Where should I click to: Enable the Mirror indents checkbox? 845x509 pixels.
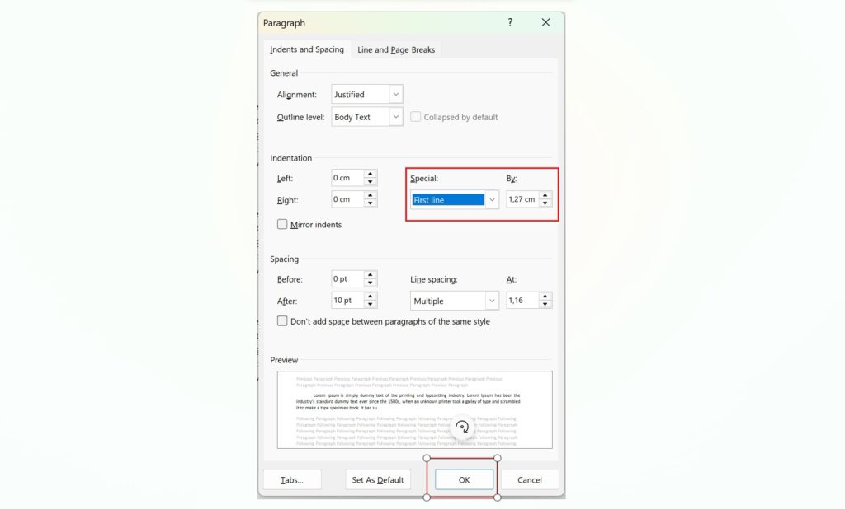[x=282, y=224]
